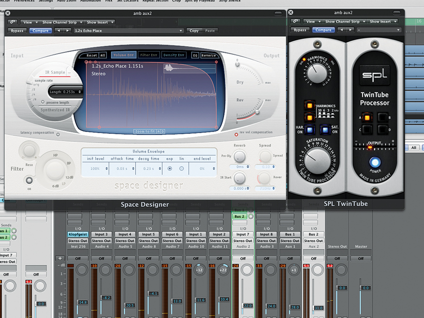The image size is (424, 318).
Task: Click waveform overview thumbnail in IR display
Action: click(190, 68)
